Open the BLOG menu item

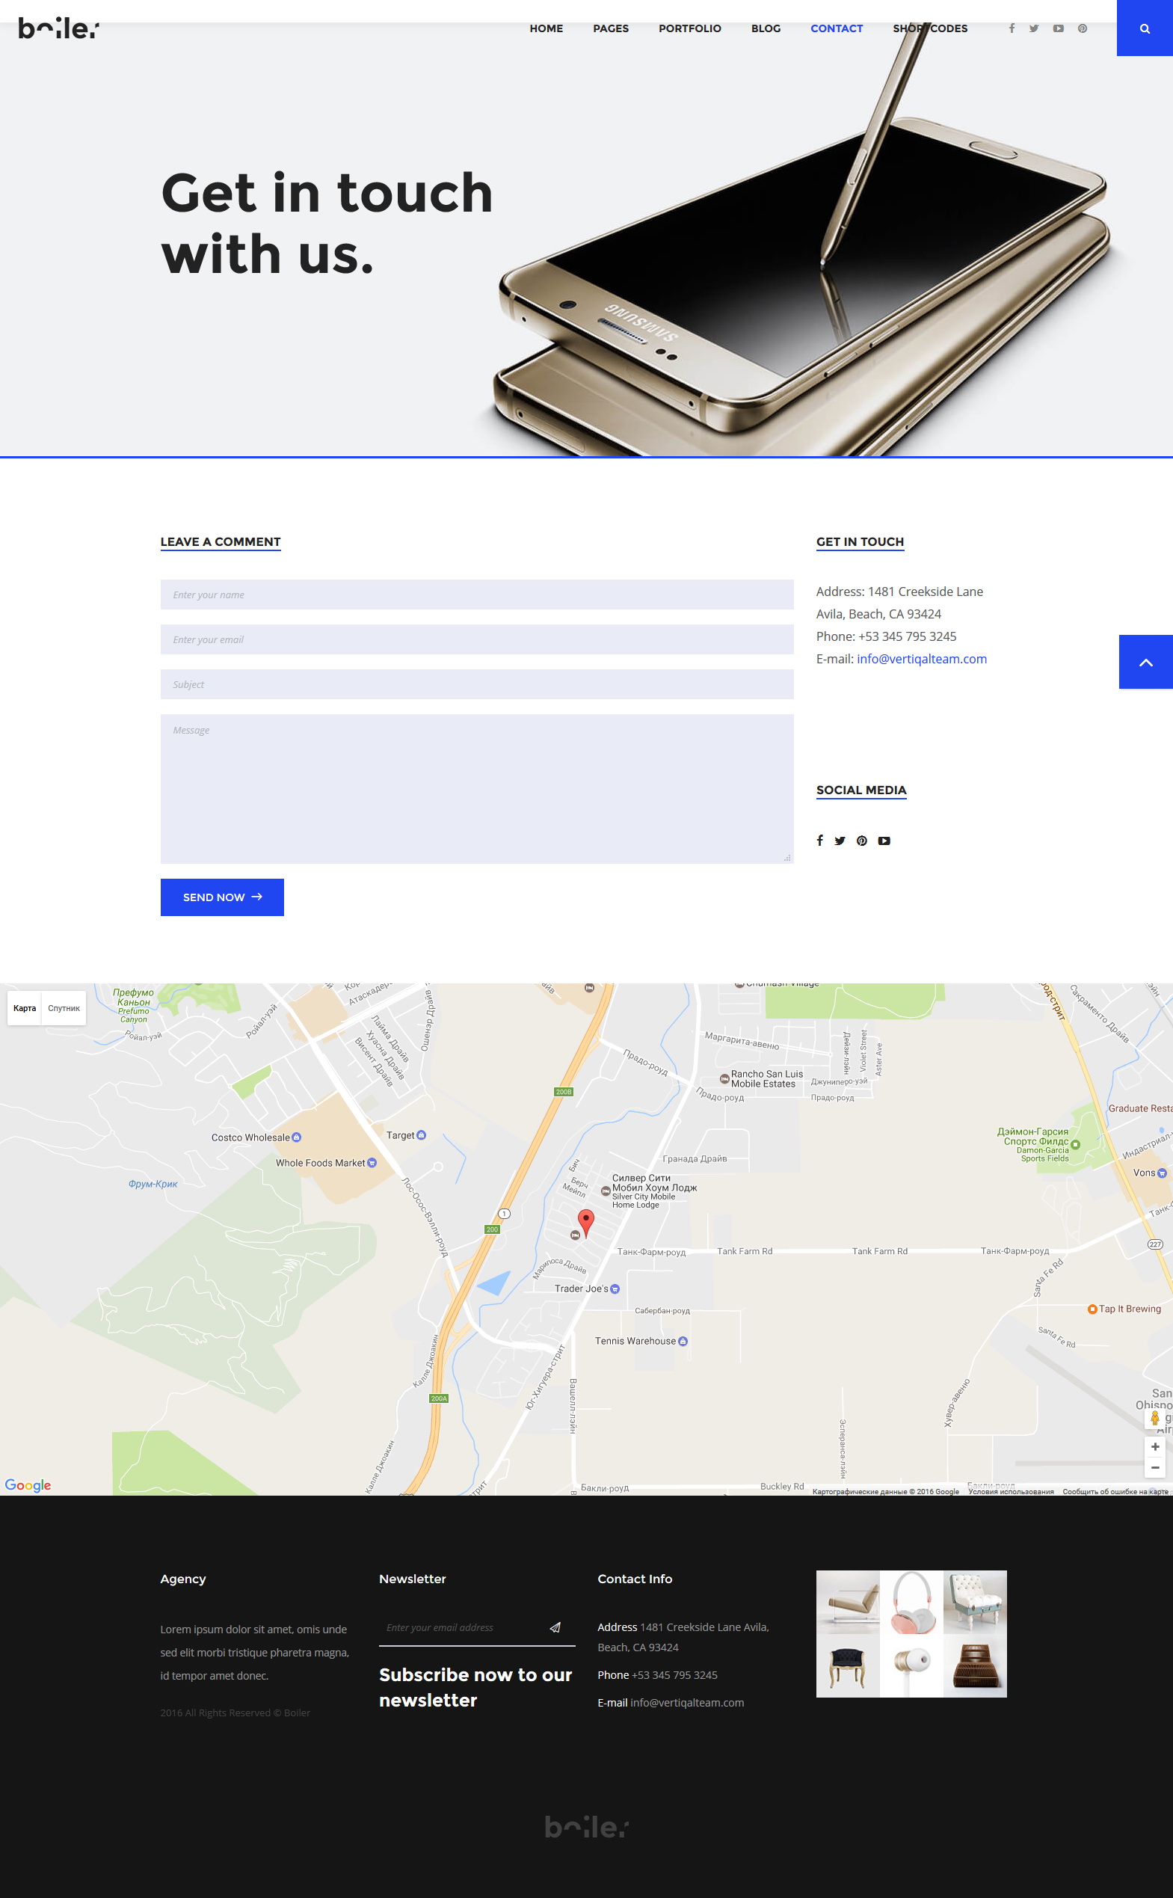tap(766, 28)
